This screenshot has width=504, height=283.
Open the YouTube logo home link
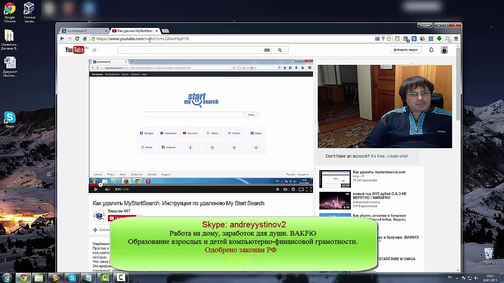click(76, 50)
